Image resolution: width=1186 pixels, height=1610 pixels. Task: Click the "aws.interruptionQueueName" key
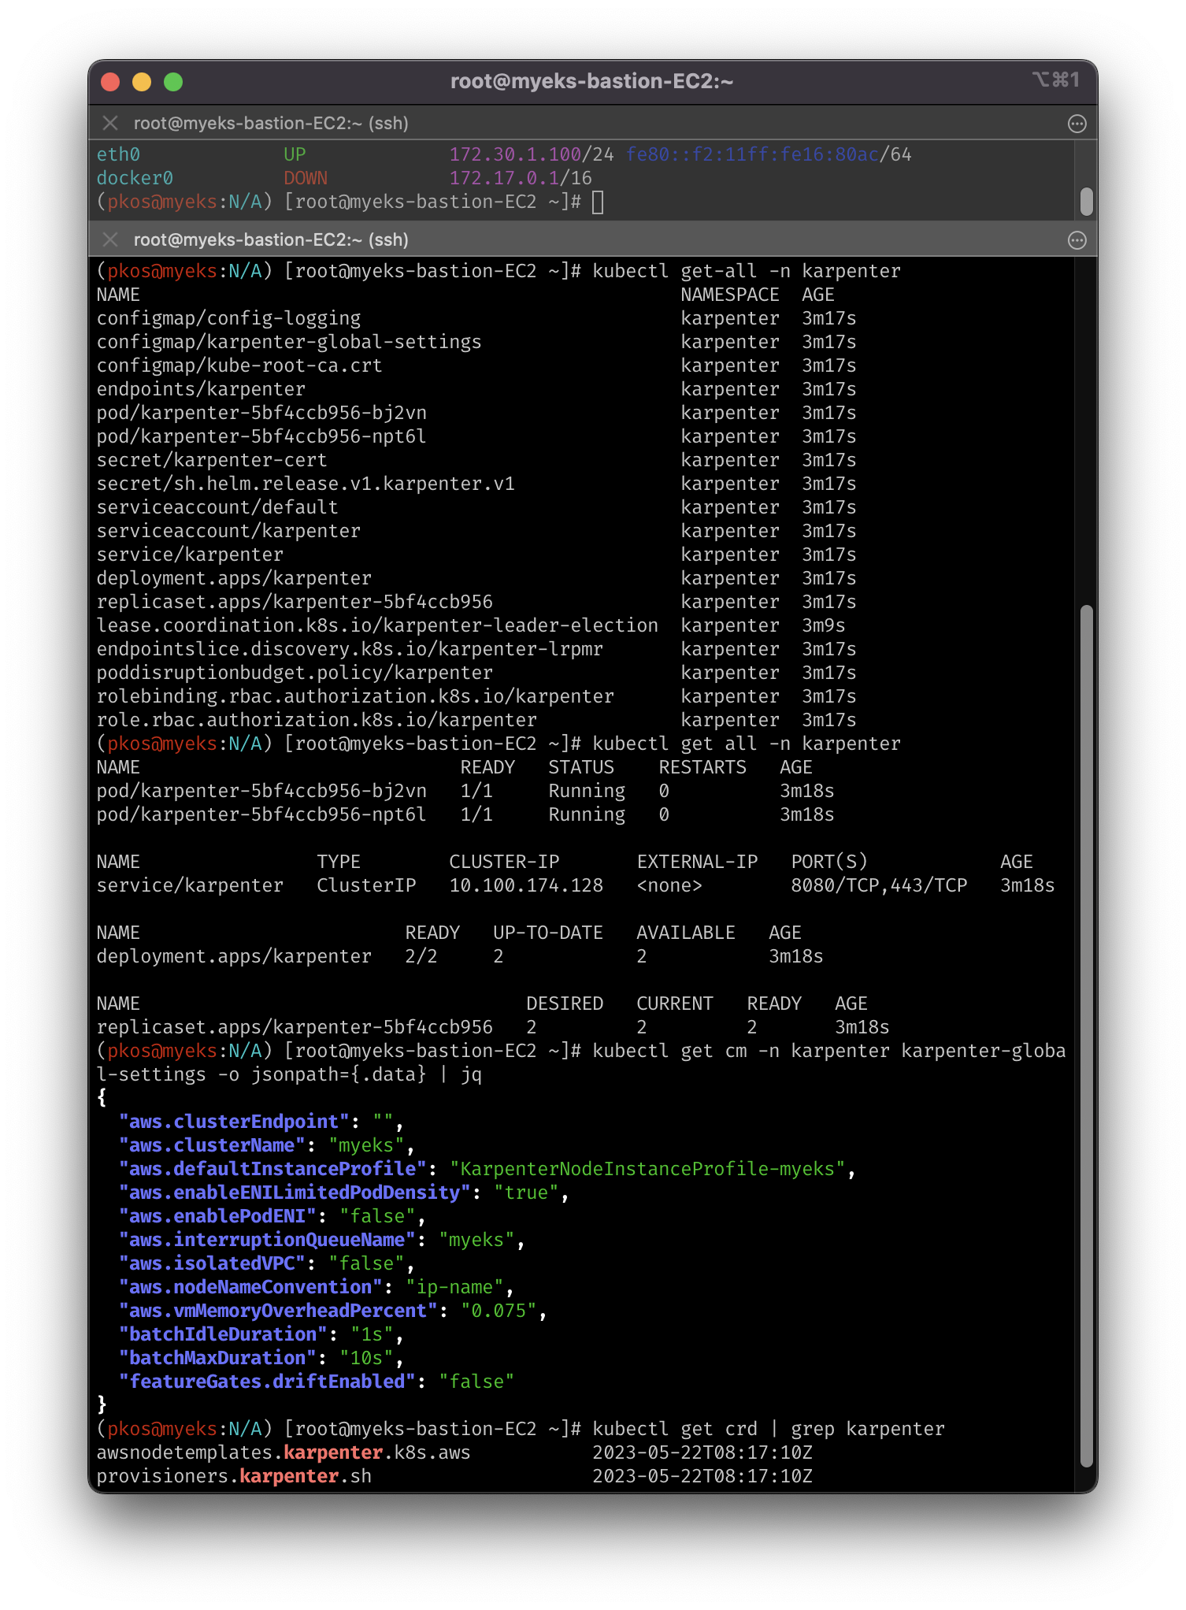click(267, 1240)
